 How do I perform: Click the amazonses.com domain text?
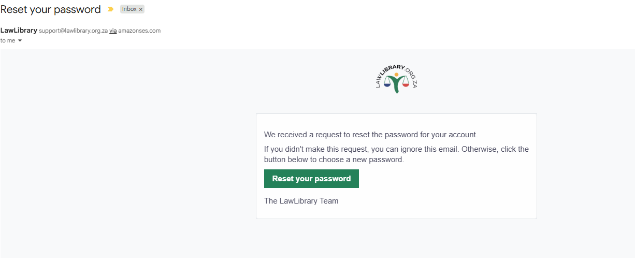(x=139, y=31)
